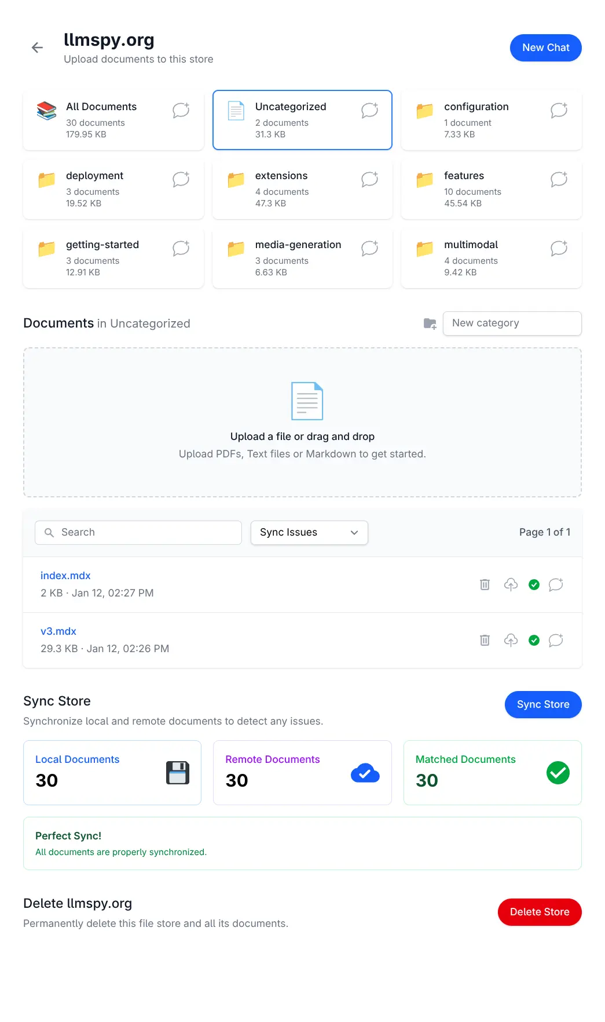Open the v3.mdx file link
The image size is (605, 1022).
click(x=58, y=631)
